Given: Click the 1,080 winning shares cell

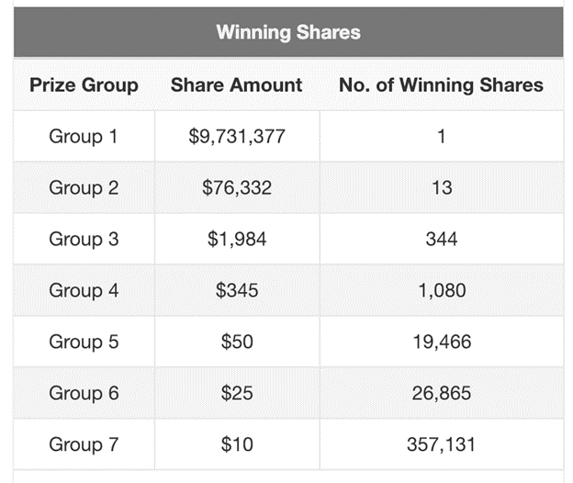Looking at the screenshot, I should [442, 291].
